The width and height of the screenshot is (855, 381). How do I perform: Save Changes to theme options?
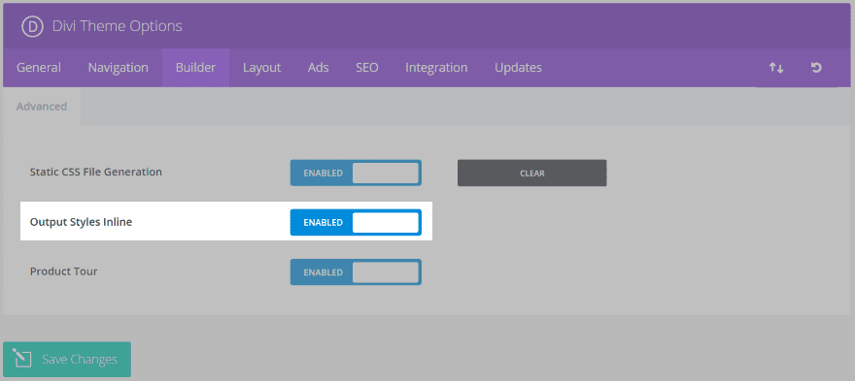tap(67, 360)
